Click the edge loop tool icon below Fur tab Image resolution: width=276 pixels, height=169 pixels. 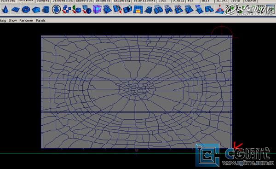(x=179, y=10)
